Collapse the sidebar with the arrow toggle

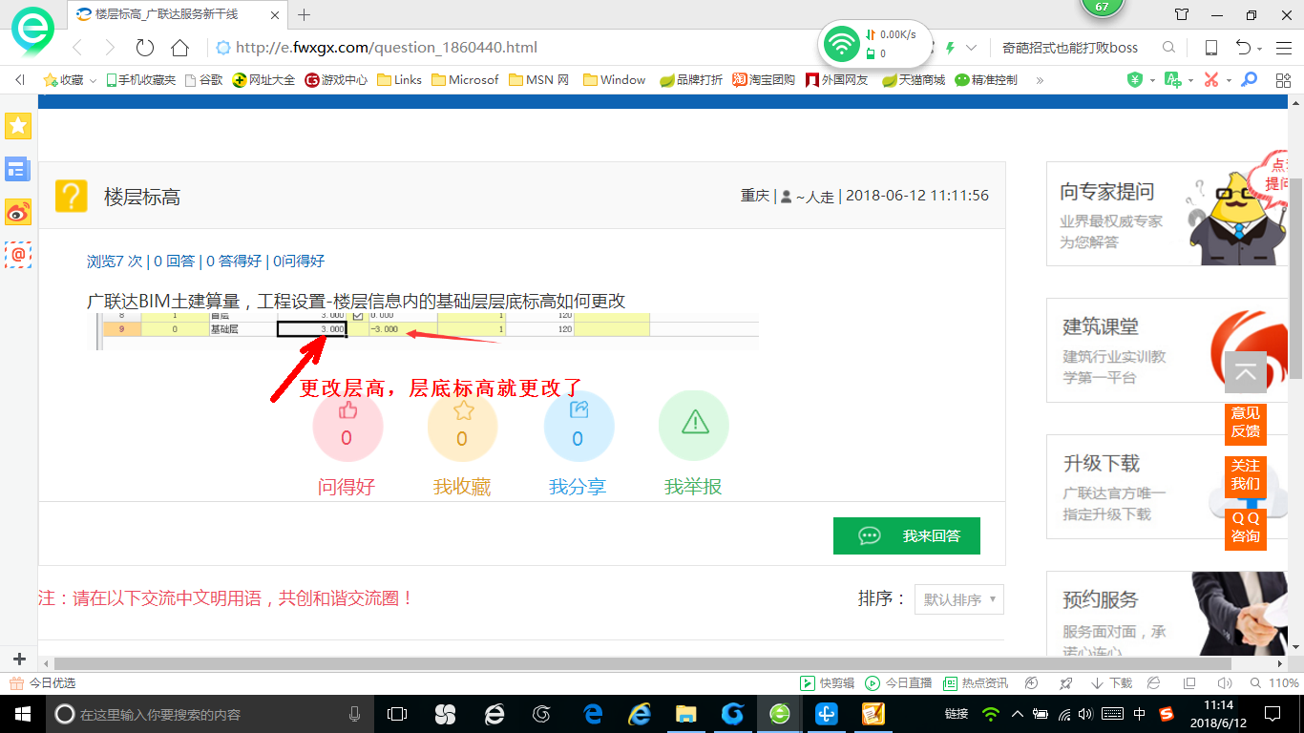pos(20,80)
